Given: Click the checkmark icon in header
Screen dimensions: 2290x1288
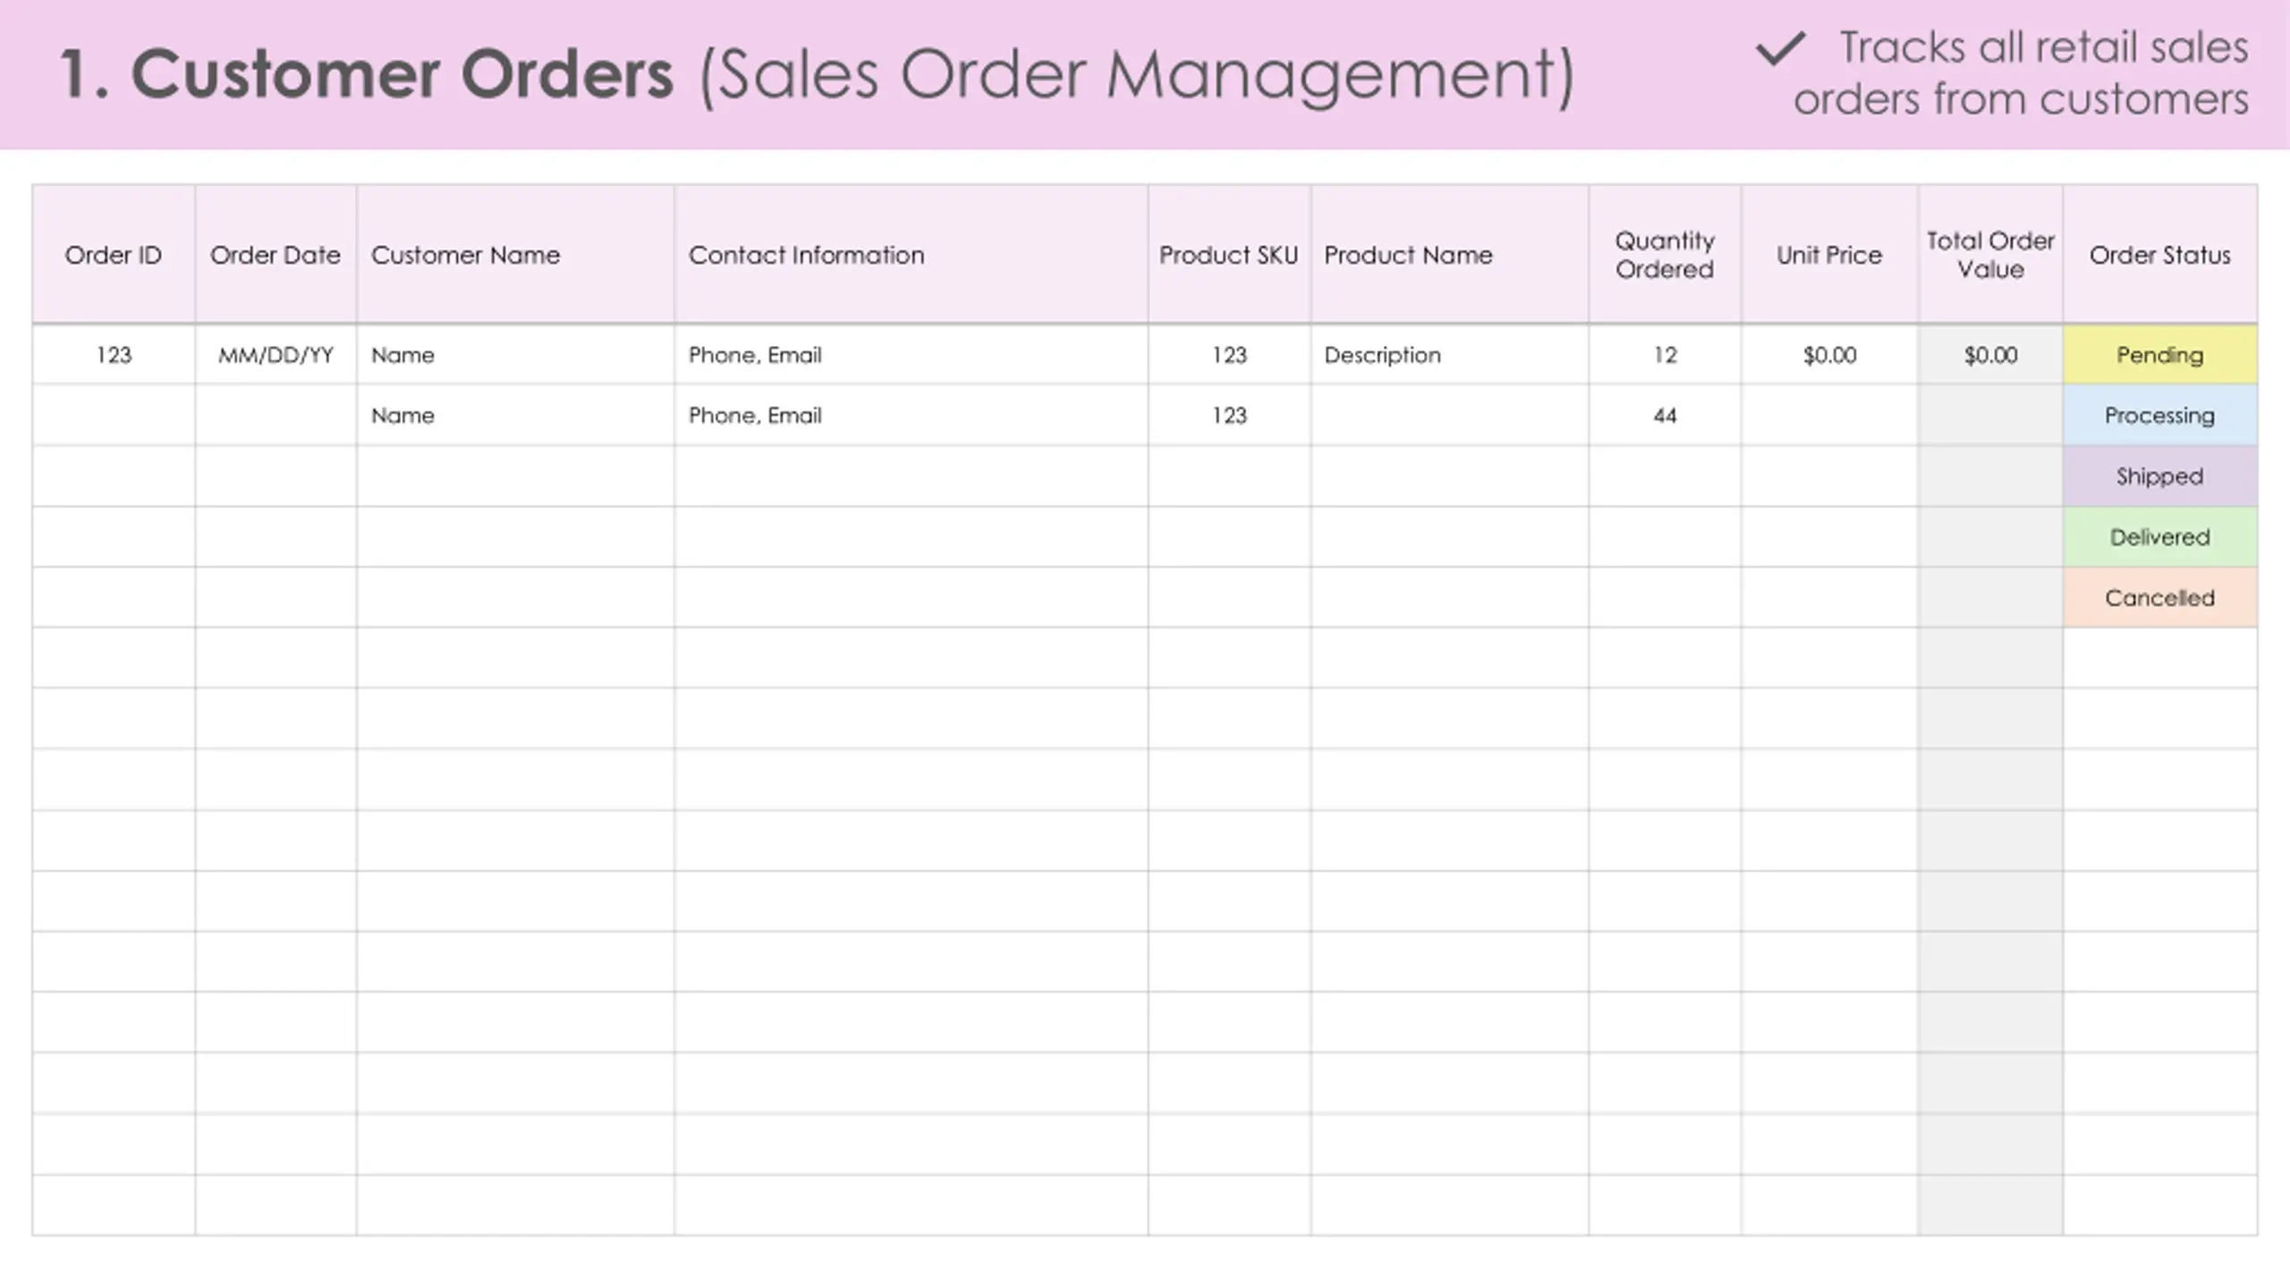Looking at the screenshot, I should tap(1781, 48).
